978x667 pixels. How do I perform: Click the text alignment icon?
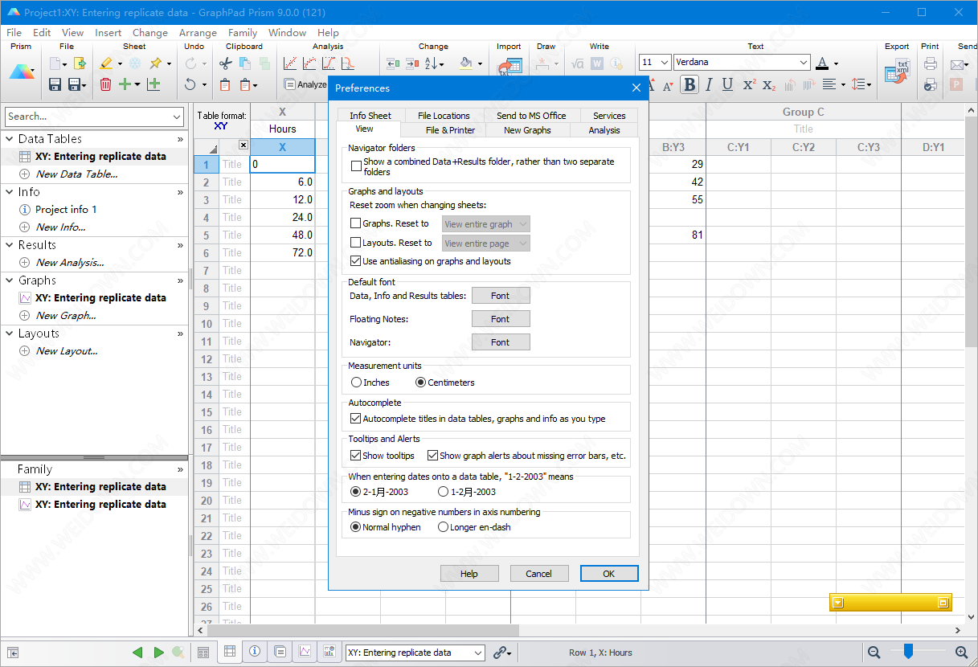click(x=829, y=84)
